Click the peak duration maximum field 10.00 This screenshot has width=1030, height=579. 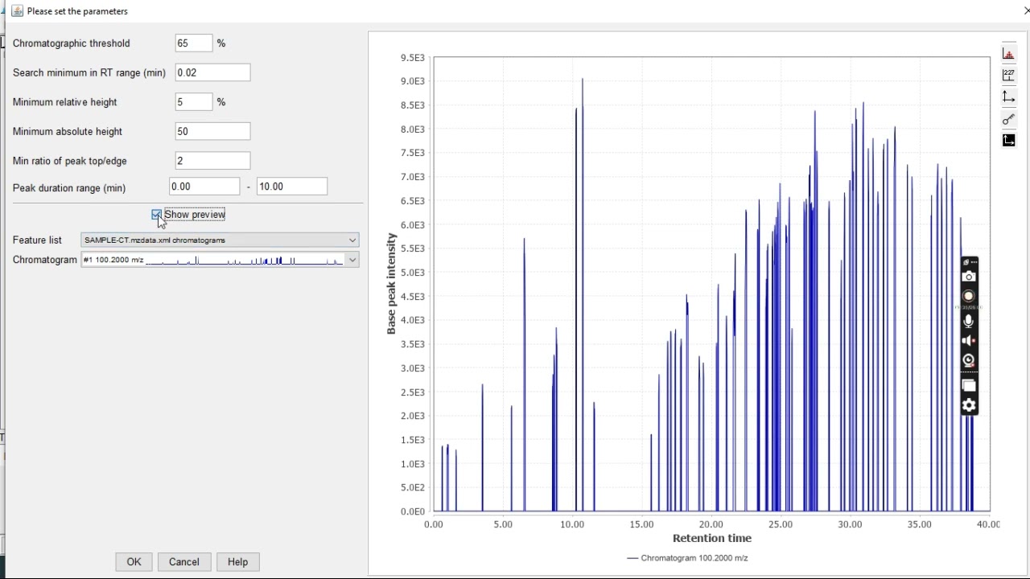coord(292,187)
